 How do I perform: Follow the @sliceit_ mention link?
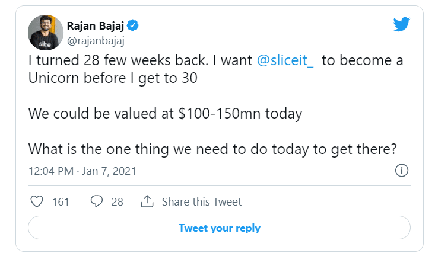(x=286, y=61)
